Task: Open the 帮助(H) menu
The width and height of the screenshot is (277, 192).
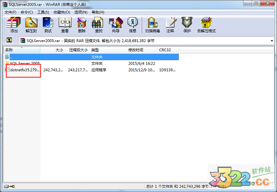Action: coord(98,12)
